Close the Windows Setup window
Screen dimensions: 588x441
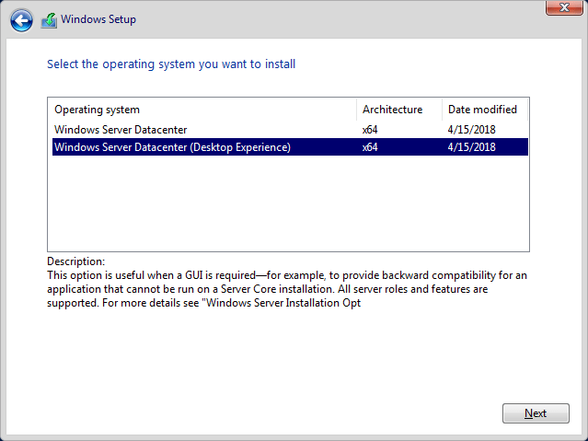point(564,7)
